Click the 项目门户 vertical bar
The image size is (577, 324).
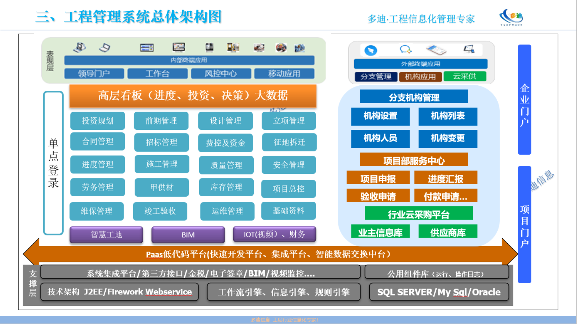[525, 225]
